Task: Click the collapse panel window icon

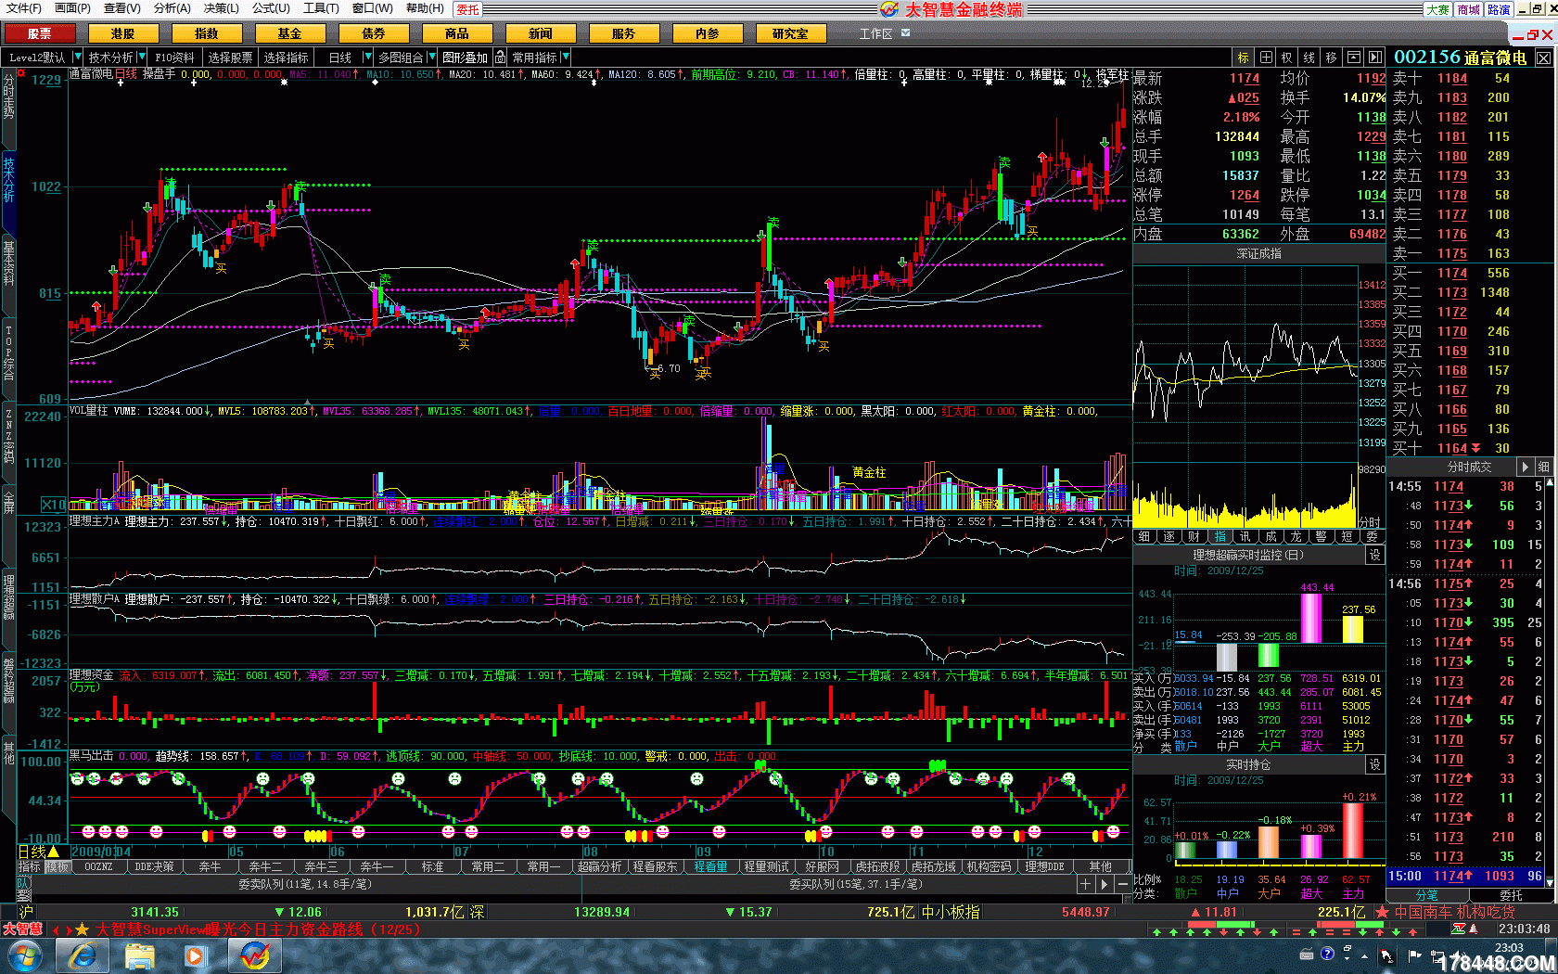Action: (x=1354, y=58)
